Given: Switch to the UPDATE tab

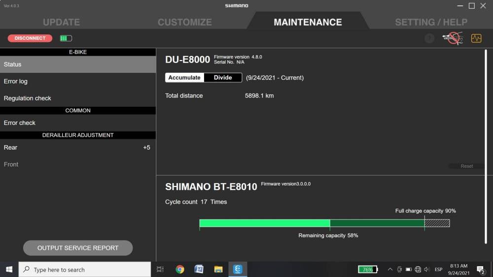Looking at the screenshot, I should click(x=61, y=22).
